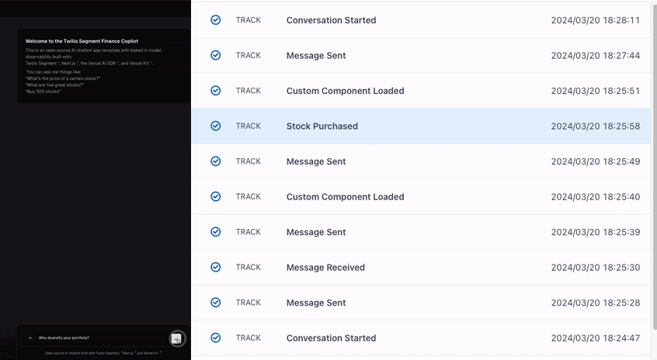Screen dimensions: 657x360
Task: Expand the Stock Purchased event row
Action: pos(322,126)
